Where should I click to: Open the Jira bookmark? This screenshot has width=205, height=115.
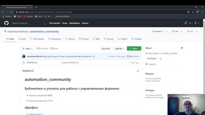(48, 16)
